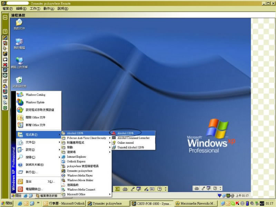Screen dimensions: 276x207
Task: Open the 編輯(E) menu
Action: coord(21,8)
